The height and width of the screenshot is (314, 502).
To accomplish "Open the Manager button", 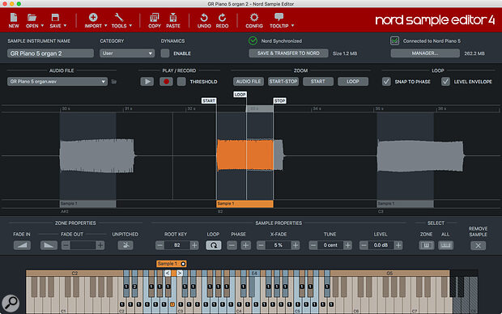I will (425, 53).
